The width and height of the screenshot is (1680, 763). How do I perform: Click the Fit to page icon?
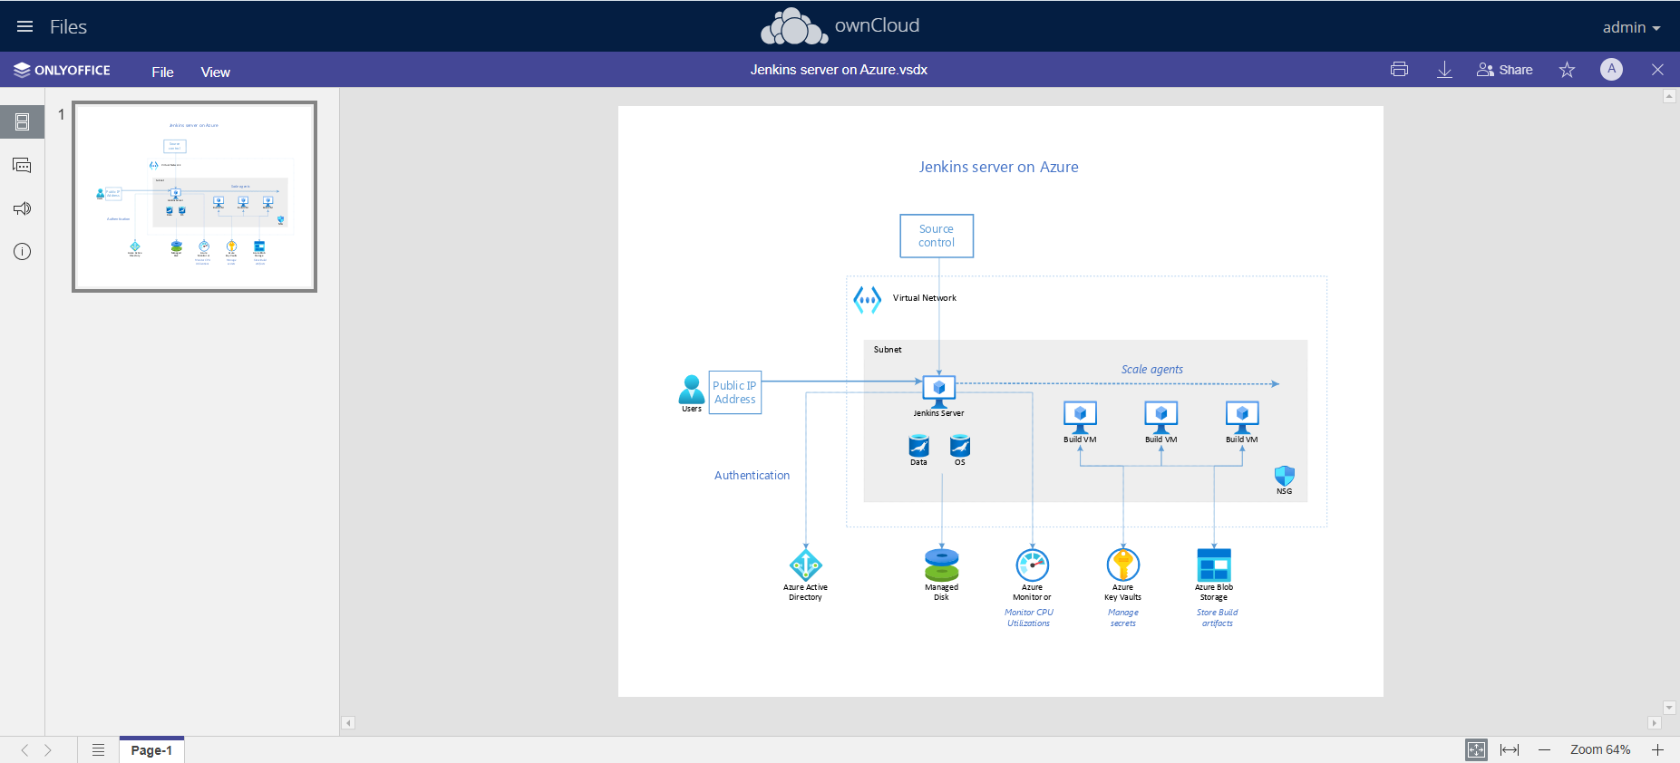(x=1476, y=749)
